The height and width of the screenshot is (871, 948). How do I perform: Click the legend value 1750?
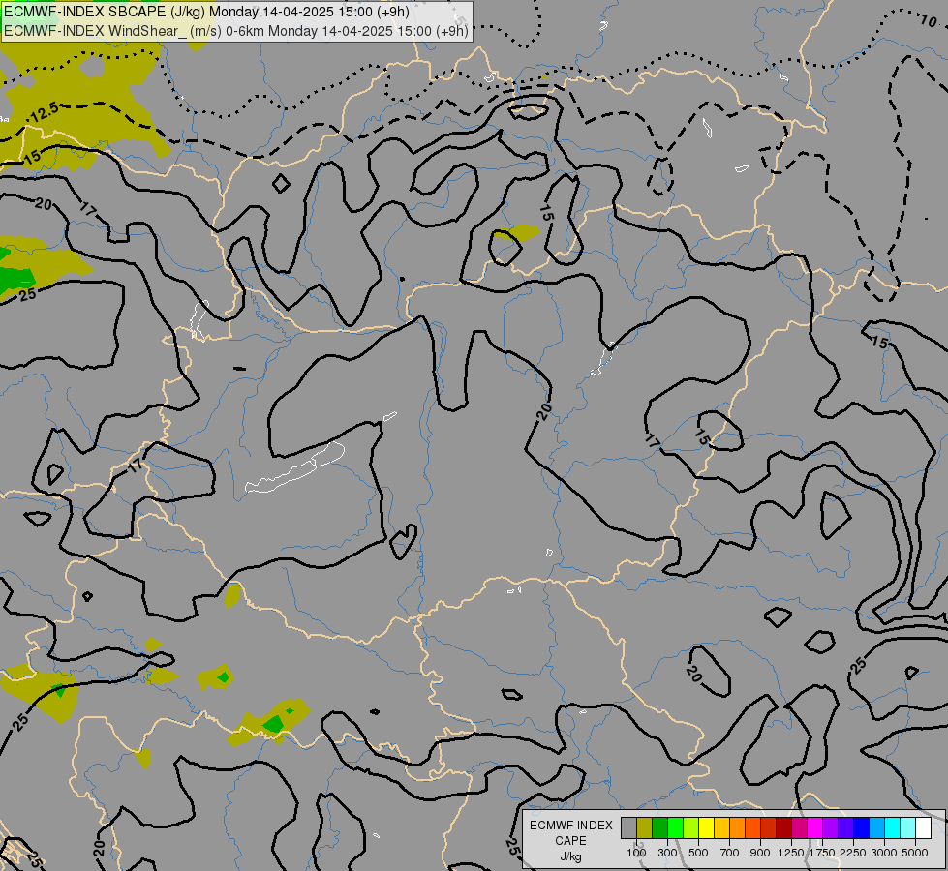point(822,853)
